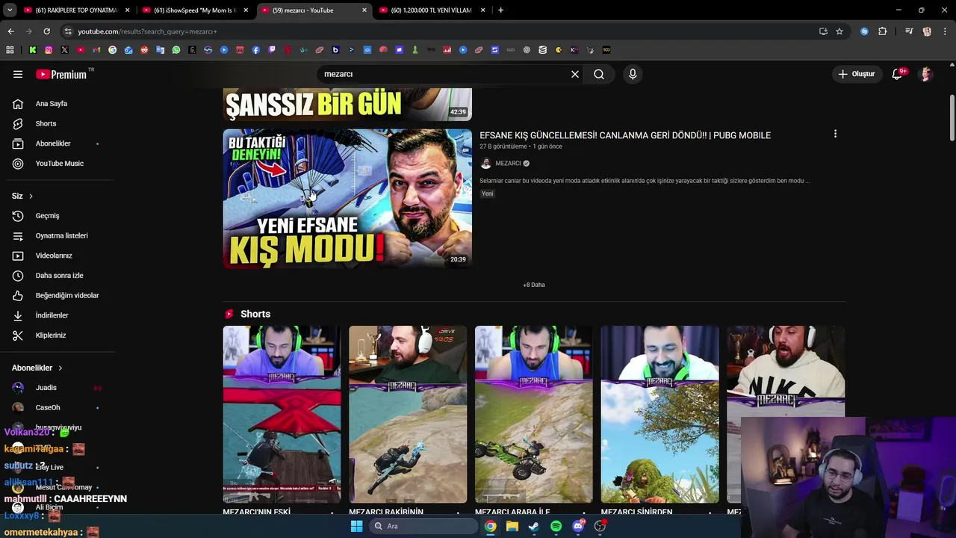Viewport: 956px width, 538px height.
Task: Open the X (Twitter) bookmark
Action: pos(64,50)
